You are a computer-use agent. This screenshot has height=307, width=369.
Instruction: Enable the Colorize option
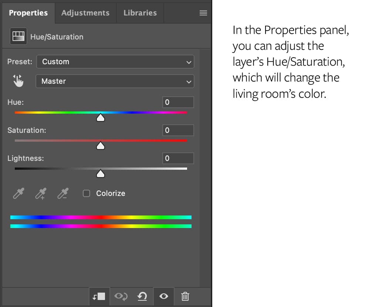(x=86, y=193)
